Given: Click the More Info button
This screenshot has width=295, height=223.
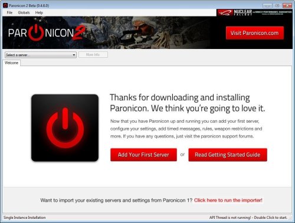Looking at the screenshot, I should [x=93, y=55].
